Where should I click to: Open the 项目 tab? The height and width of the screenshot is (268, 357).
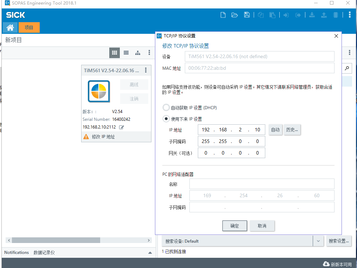point(29,27)
